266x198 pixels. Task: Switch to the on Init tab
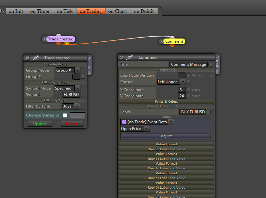pos(16,11)
